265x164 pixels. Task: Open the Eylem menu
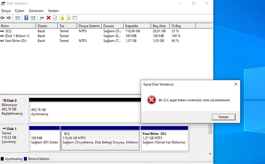pos(20,11)
